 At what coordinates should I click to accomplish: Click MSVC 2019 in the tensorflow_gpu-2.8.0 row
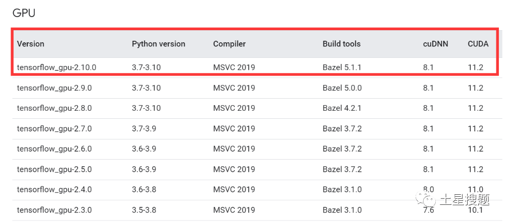tap(234, 108)
